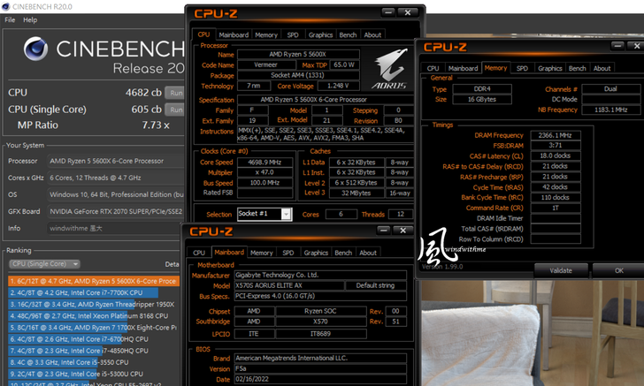Click the Cinebench R20 title bar icon
Image resolution: width=644 pixels, height=386 pixels.
(x=6, y=5)
